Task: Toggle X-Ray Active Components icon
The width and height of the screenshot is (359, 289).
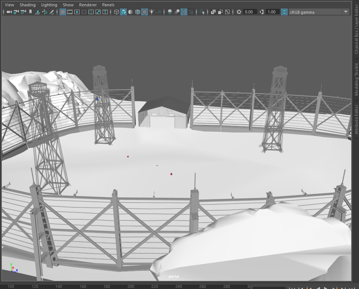Action: (220, 12)
